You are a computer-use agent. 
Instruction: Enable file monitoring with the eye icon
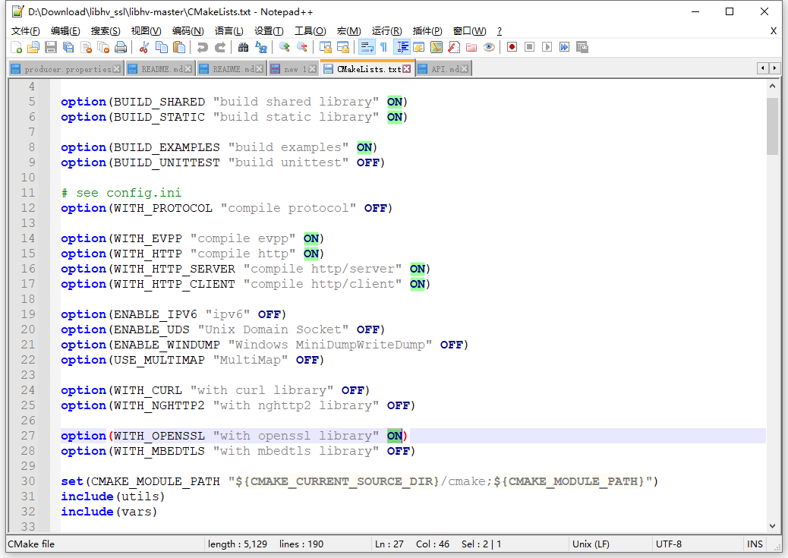click(487, 47)
